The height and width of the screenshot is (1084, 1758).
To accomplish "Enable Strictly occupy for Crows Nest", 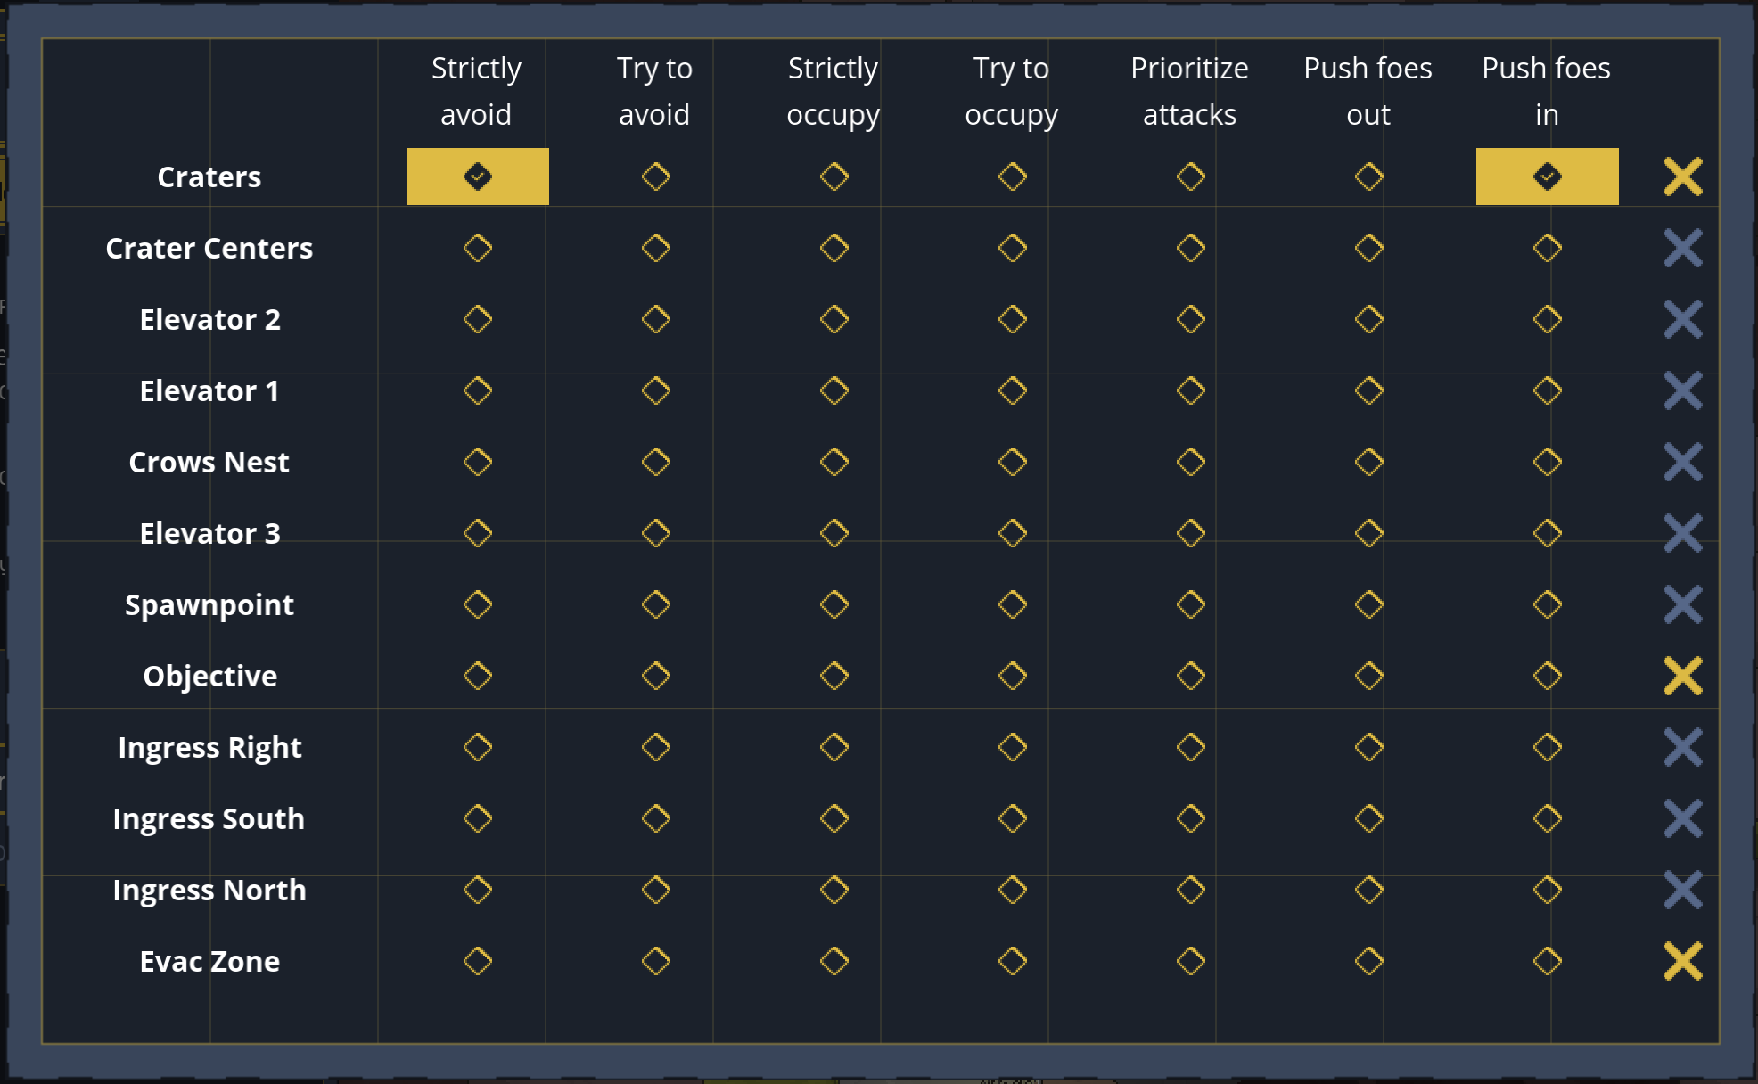I will 834,462.
